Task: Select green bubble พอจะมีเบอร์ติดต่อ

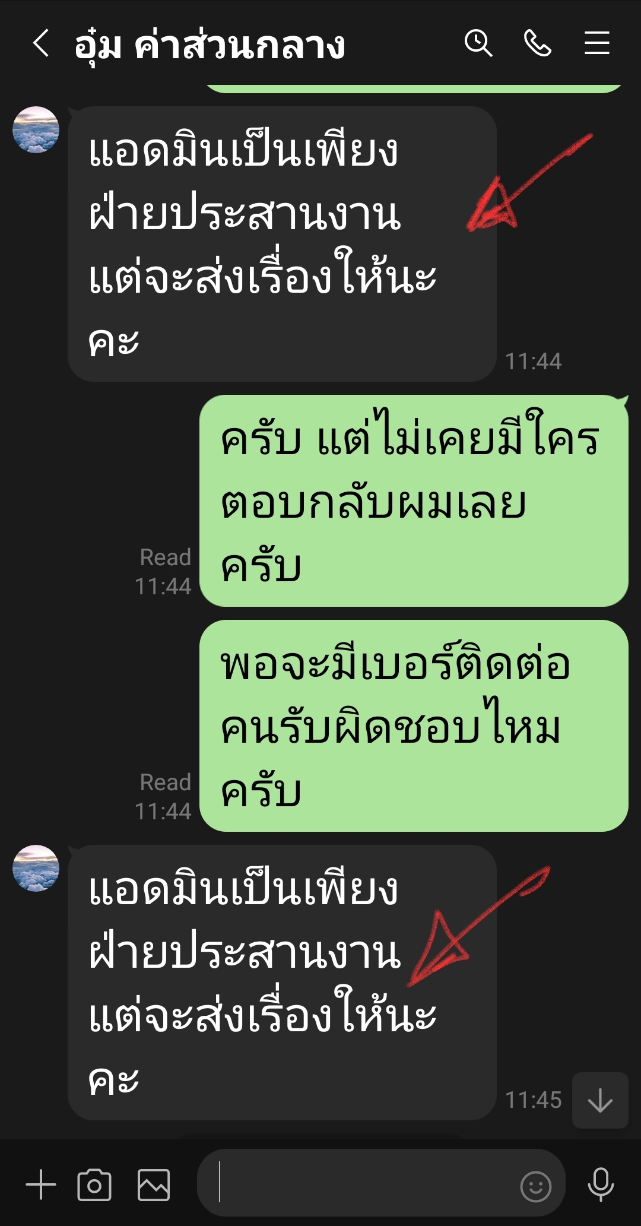Action: [414, 726]
